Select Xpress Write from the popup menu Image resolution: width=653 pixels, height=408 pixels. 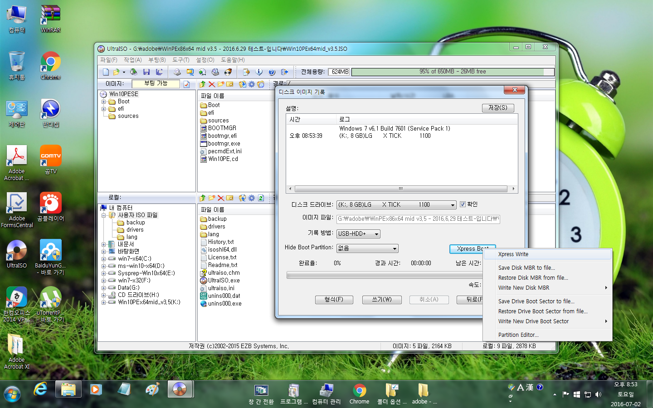pyautogui.click(x=547, y=254)
